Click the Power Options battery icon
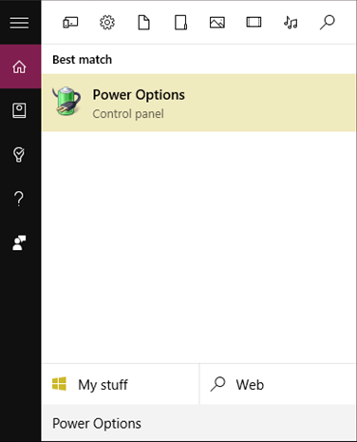The width and height of the screenshot is (357, 442). coord(66,101)
